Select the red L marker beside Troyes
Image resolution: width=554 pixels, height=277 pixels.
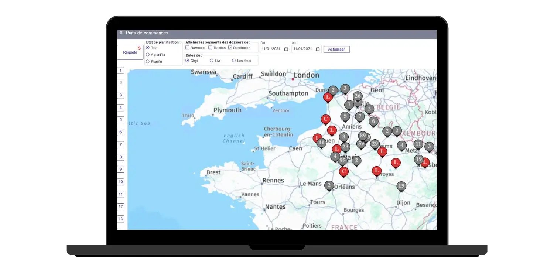point(376,171)
